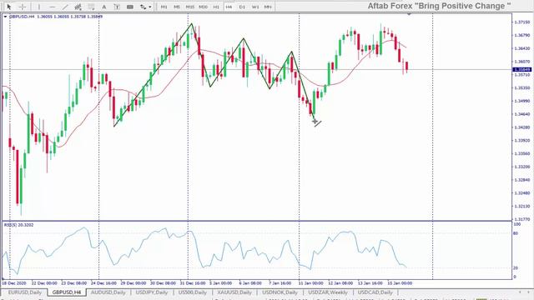This screenshot has height=300, width=534.
Task: Switch to M30 timeframe
Action: pyautogui.click(x=203, y=7)
